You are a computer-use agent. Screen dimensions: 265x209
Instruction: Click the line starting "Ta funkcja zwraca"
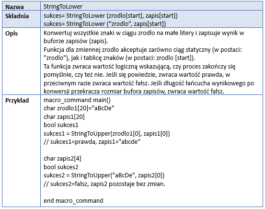click(139, 67)
